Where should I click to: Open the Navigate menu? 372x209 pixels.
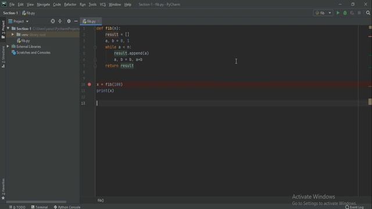click(x=44, y=5)
